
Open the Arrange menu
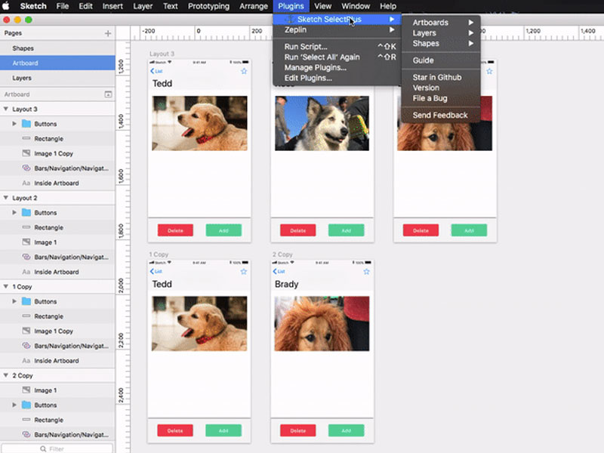click(254, 6)
